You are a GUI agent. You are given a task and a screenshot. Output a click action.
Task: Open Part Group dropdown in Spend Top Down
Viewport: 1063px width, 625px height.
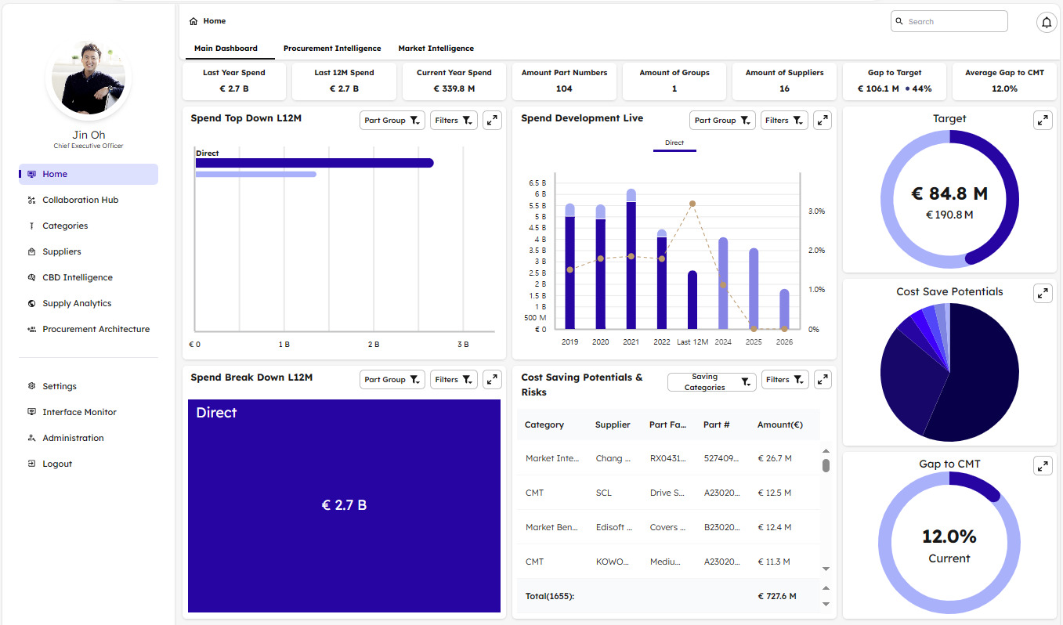tap(392, 121)
